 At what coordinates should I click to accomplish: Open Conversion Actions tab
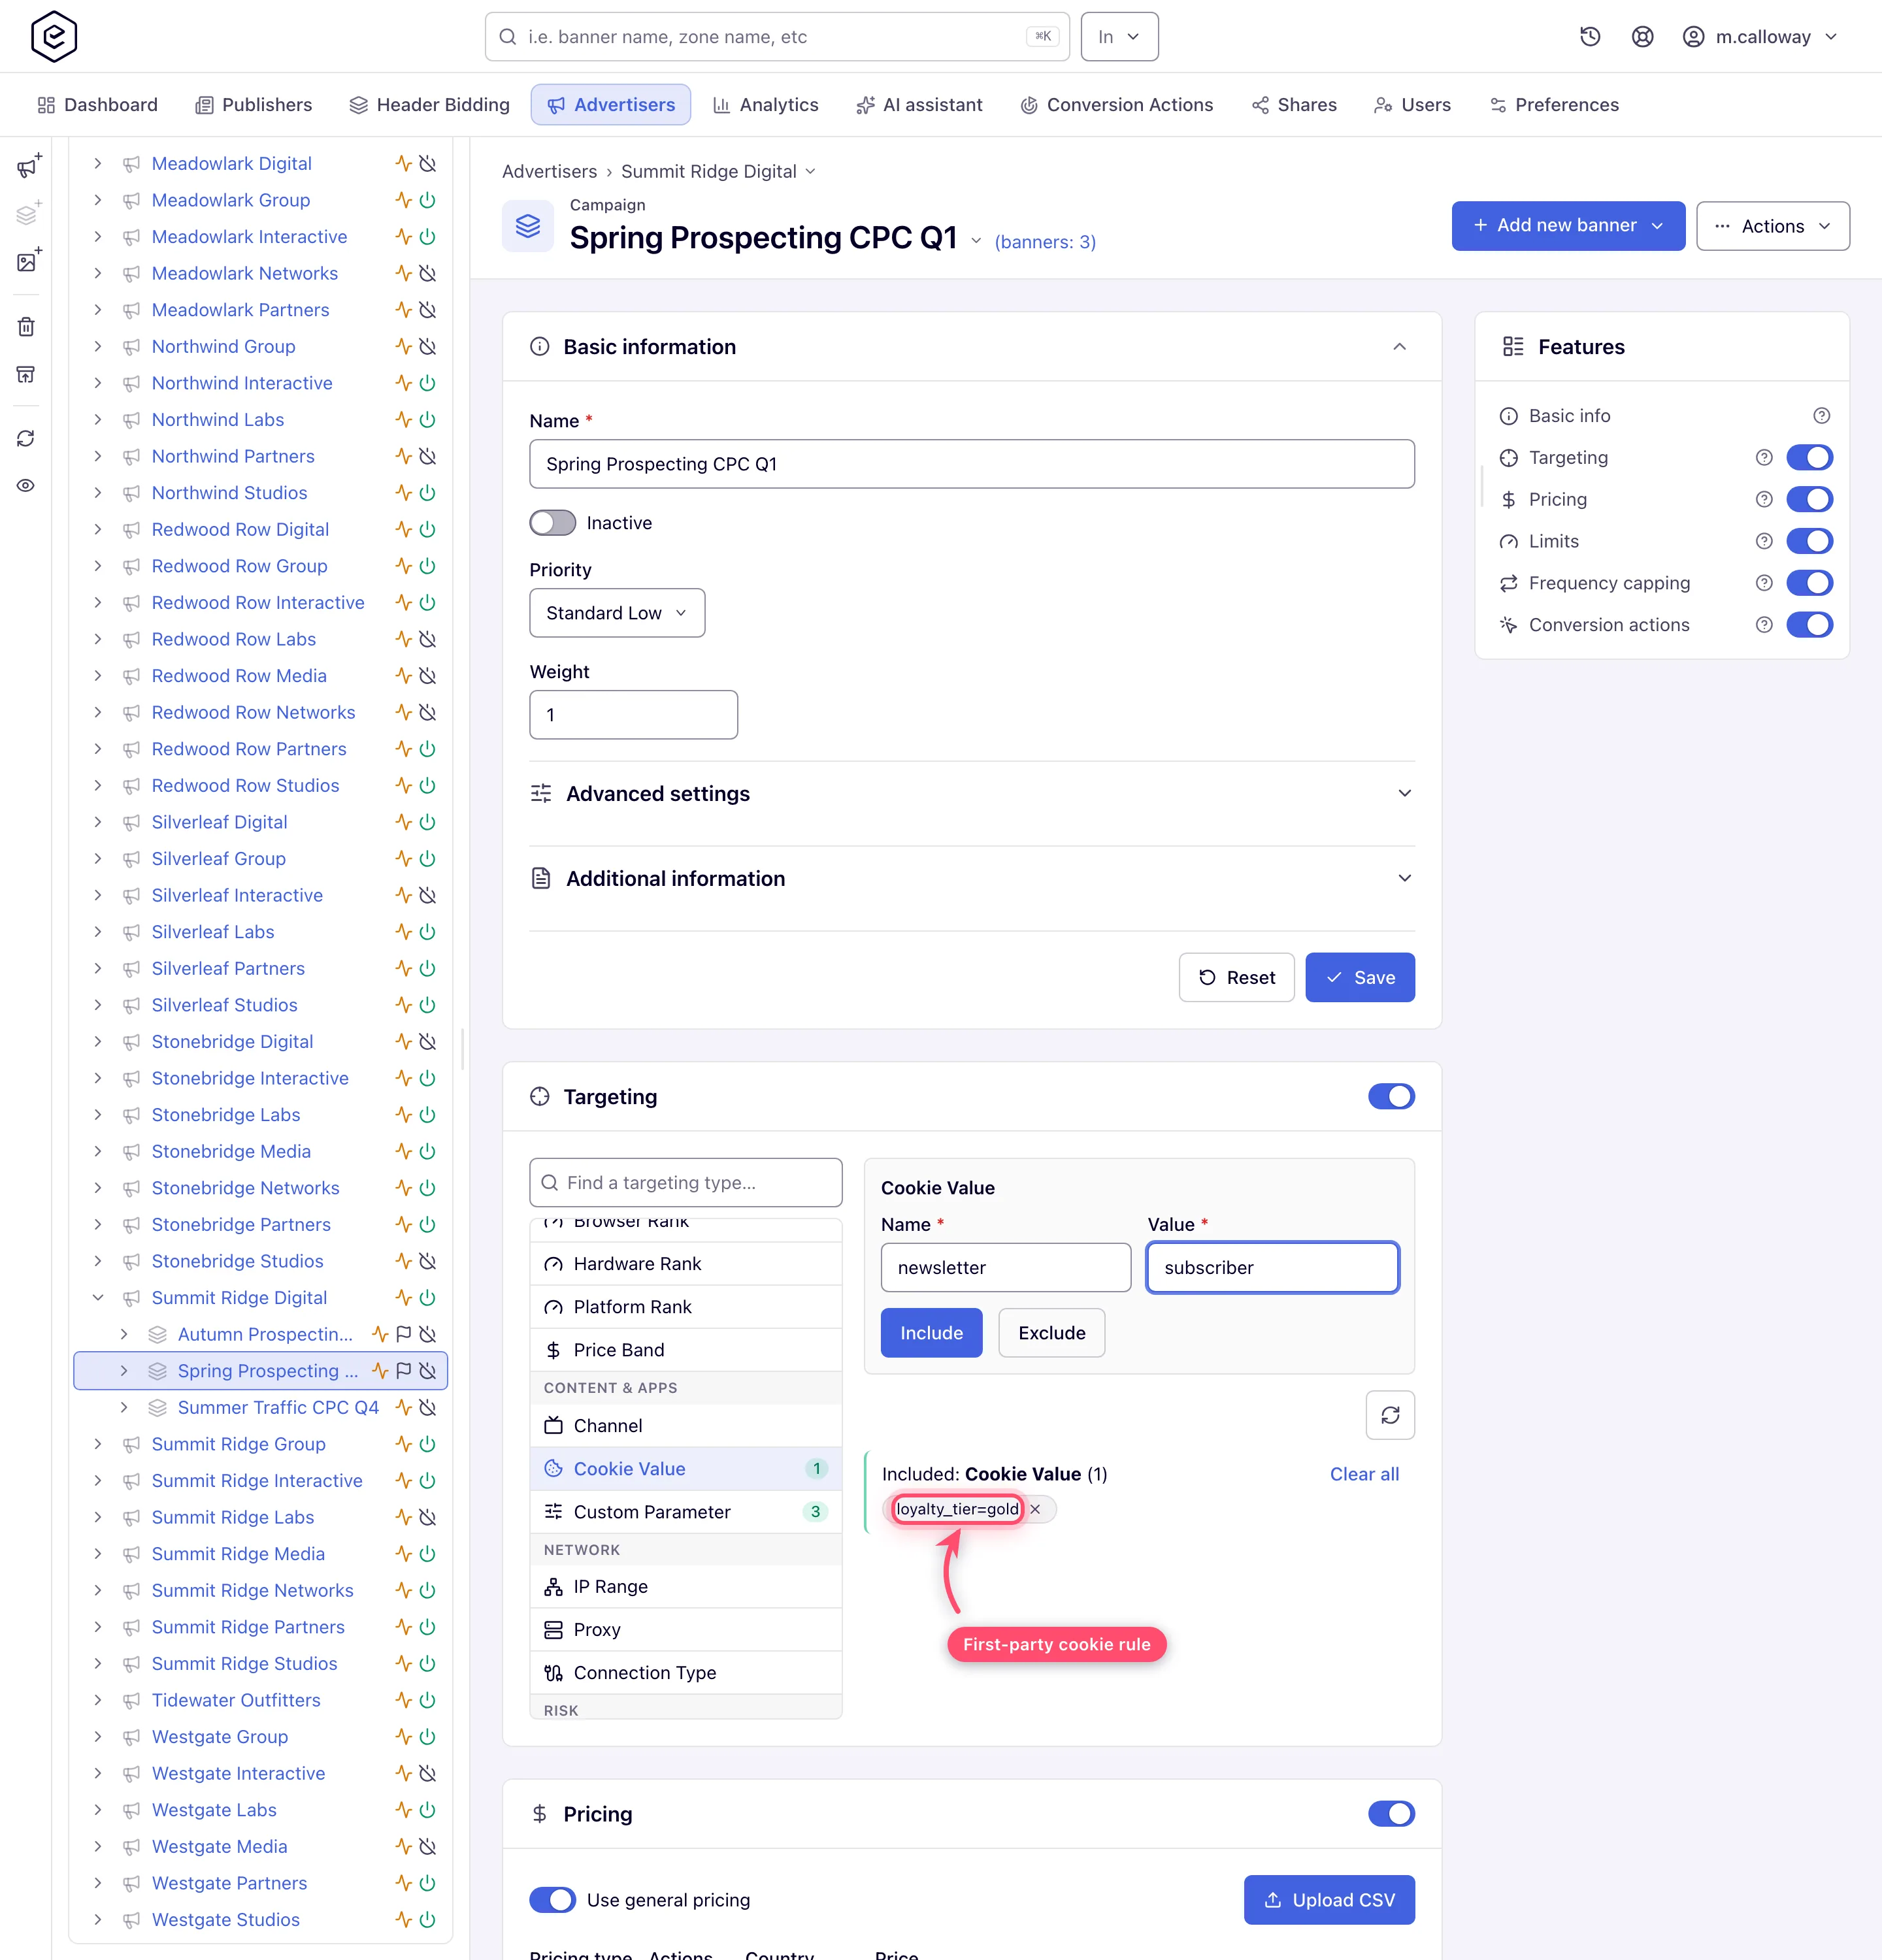[x=1116, y=105]
